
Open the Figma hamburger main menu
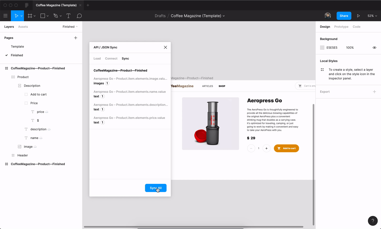pyautogui.click(x=5, y=16)
